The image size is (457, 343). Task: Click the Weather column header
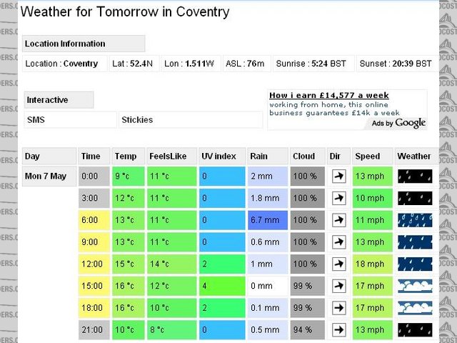coord(414,156)
